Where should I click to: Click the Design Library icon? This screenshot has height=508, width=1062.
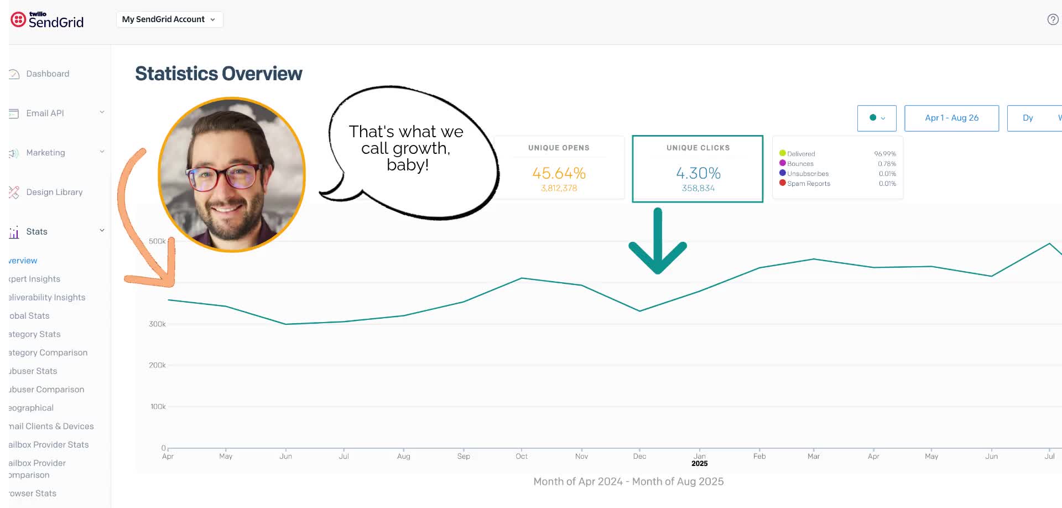14,193
